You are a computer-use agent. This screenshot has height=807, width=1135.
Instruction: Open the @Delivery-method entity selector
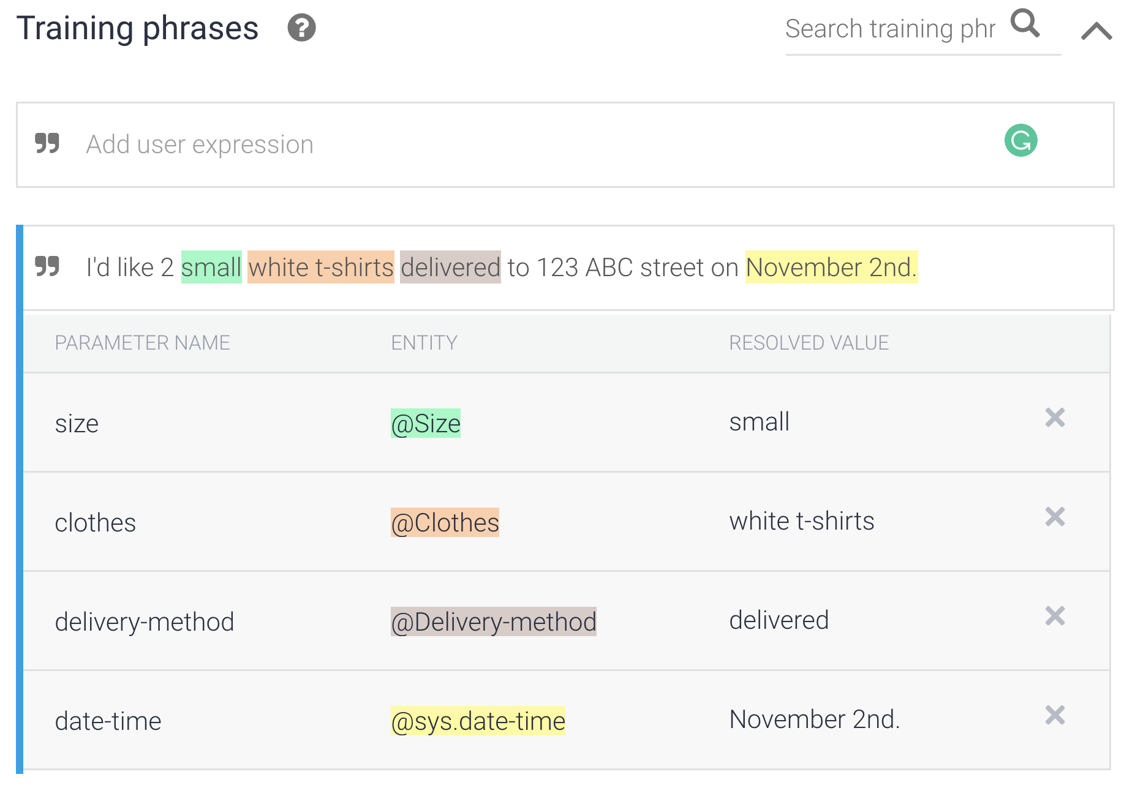point(494,622)
